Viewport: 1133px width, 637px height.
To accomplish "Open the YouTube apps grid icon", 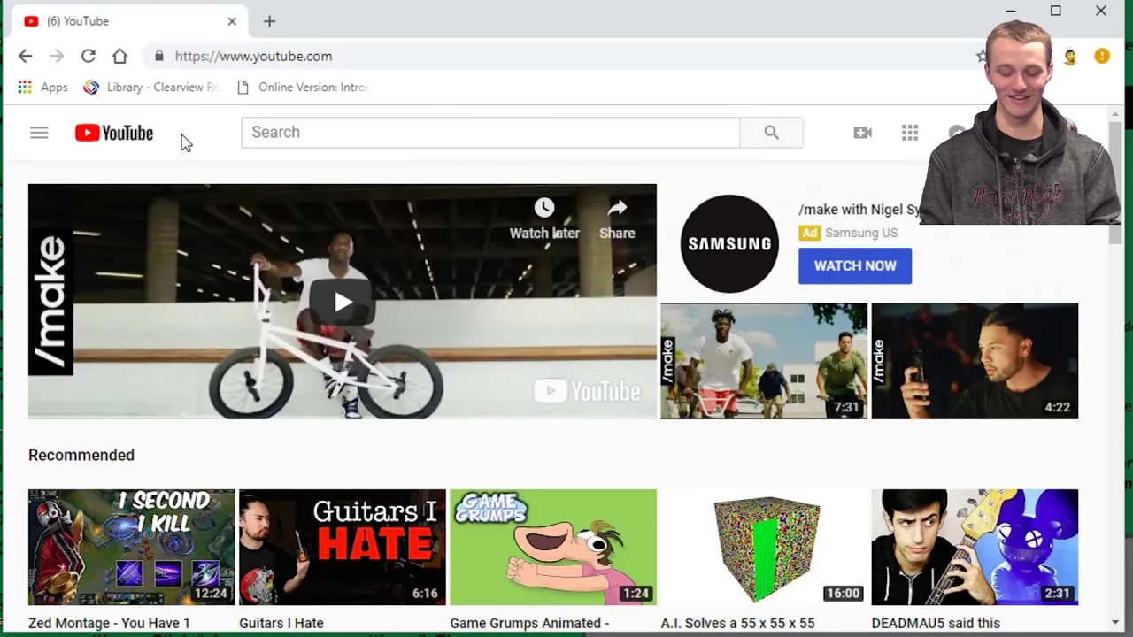I will coord(910,133).
